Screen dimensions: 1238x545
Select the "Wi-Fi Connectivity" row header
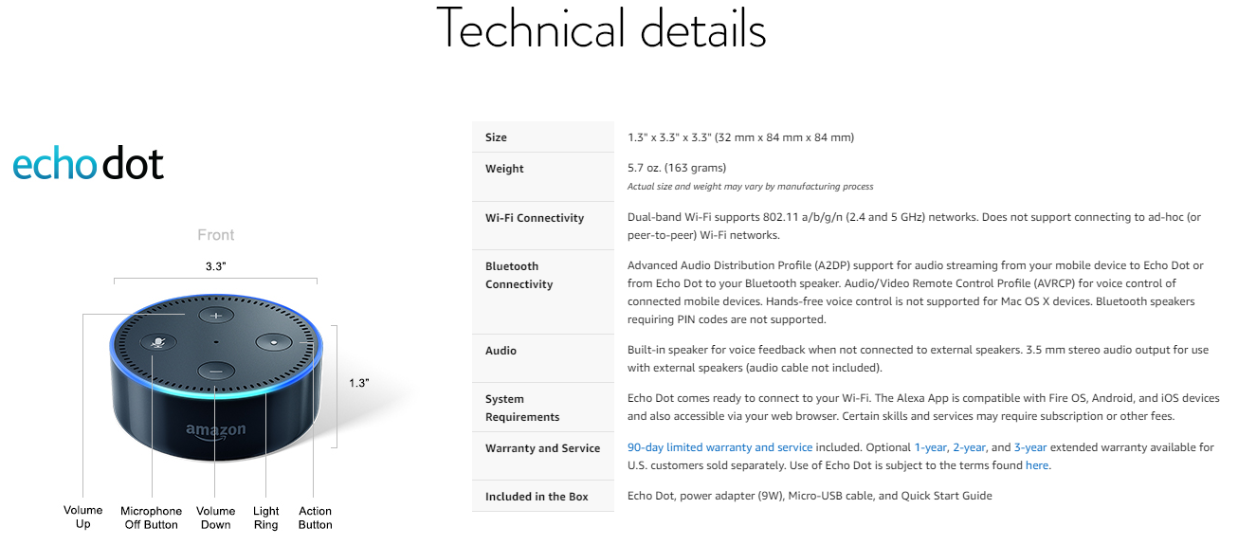535,218
